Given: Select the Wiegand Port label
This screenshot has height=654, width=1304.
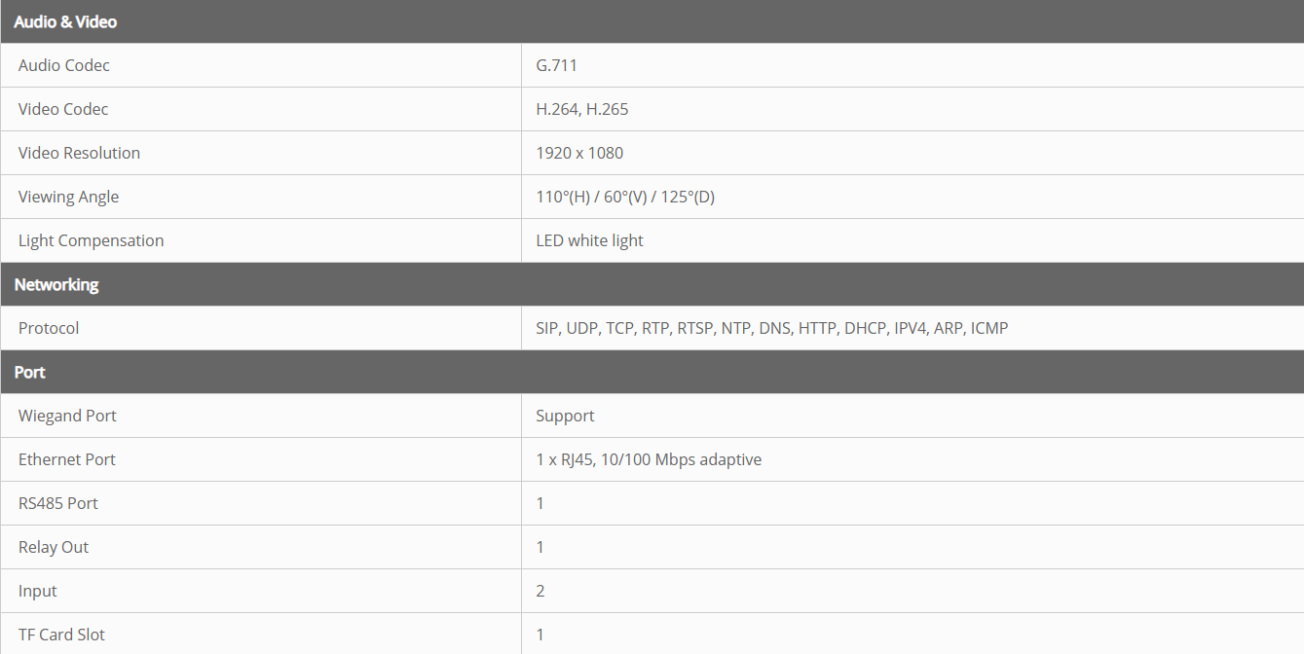Looking at the screenshot, I should [67, 416].
